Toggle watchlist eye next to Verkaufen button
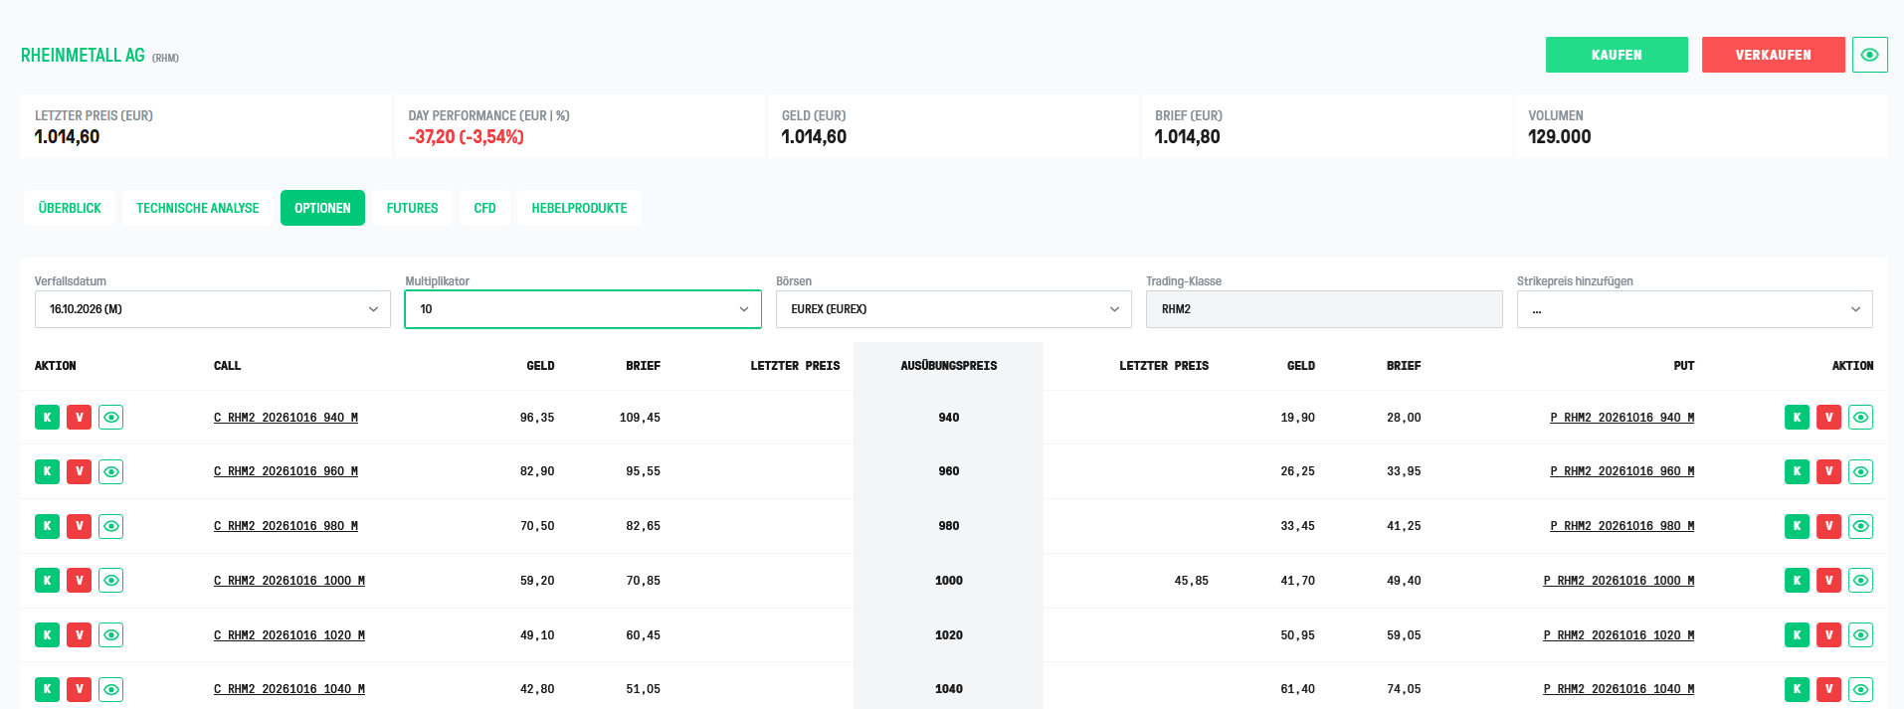Image resolution: width=1904 pixels, height=709 pixels. pyautogui.click(x=1870, y=55)
